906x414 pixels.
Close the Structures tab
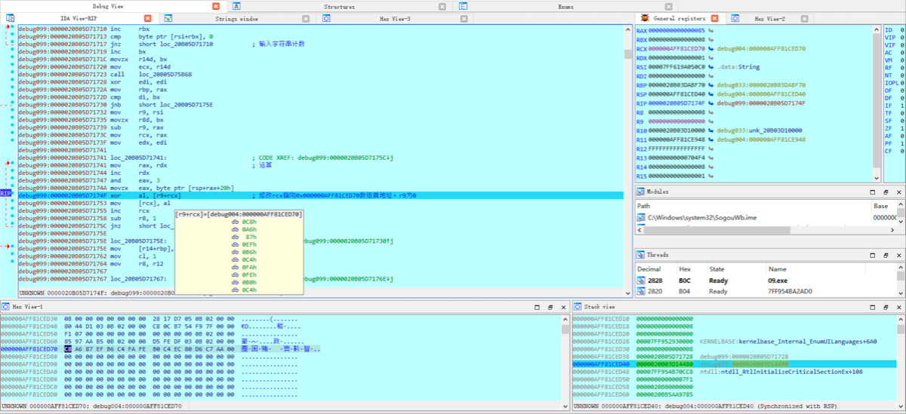coord(443,5)
